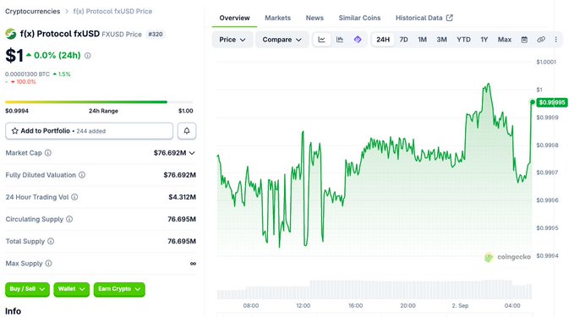Click the f(x) Protocol fxUSD Price breadcrumb
The image size is (574, 317).
coord(112,11)
